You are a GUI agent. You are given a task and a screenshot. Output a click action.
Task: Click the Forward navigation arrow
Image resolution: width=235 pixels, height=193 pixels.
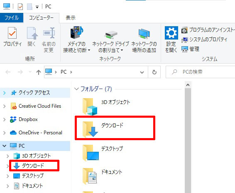[x=20, y=72]
